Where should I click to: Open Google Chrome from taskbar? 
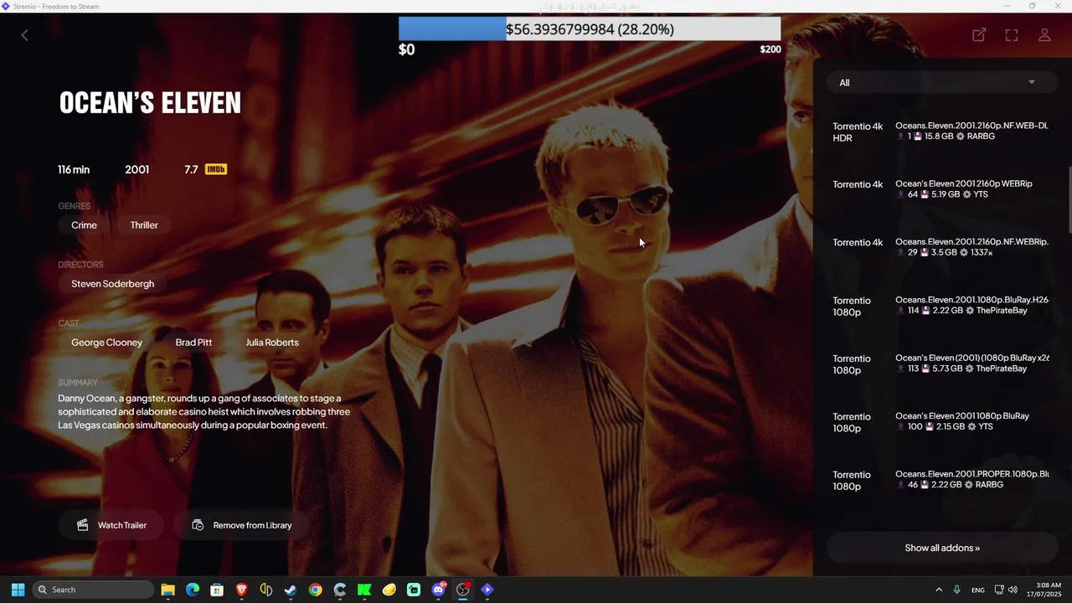315,590
